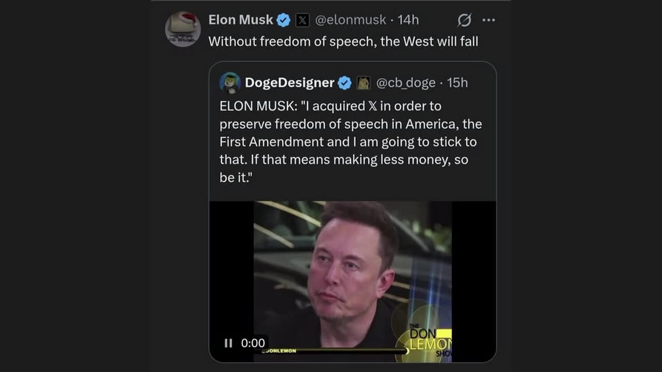Screen dimensions: 662x372
Task: Open the quoted post text about acquiring X
Action: (x=350, y=142)
